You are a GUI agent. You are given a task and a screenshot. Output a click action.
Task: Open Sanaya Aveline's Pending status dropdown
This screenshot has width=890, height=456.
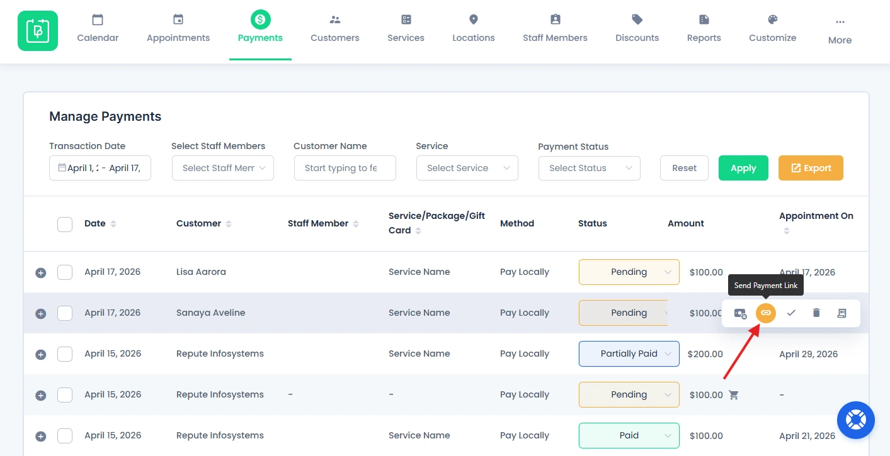[624, 313]
